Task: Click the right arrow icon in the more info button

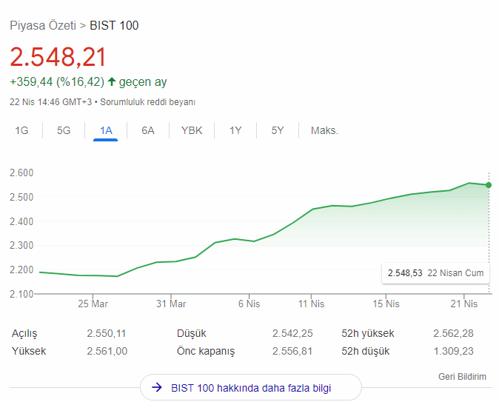Action: [156, 387]
